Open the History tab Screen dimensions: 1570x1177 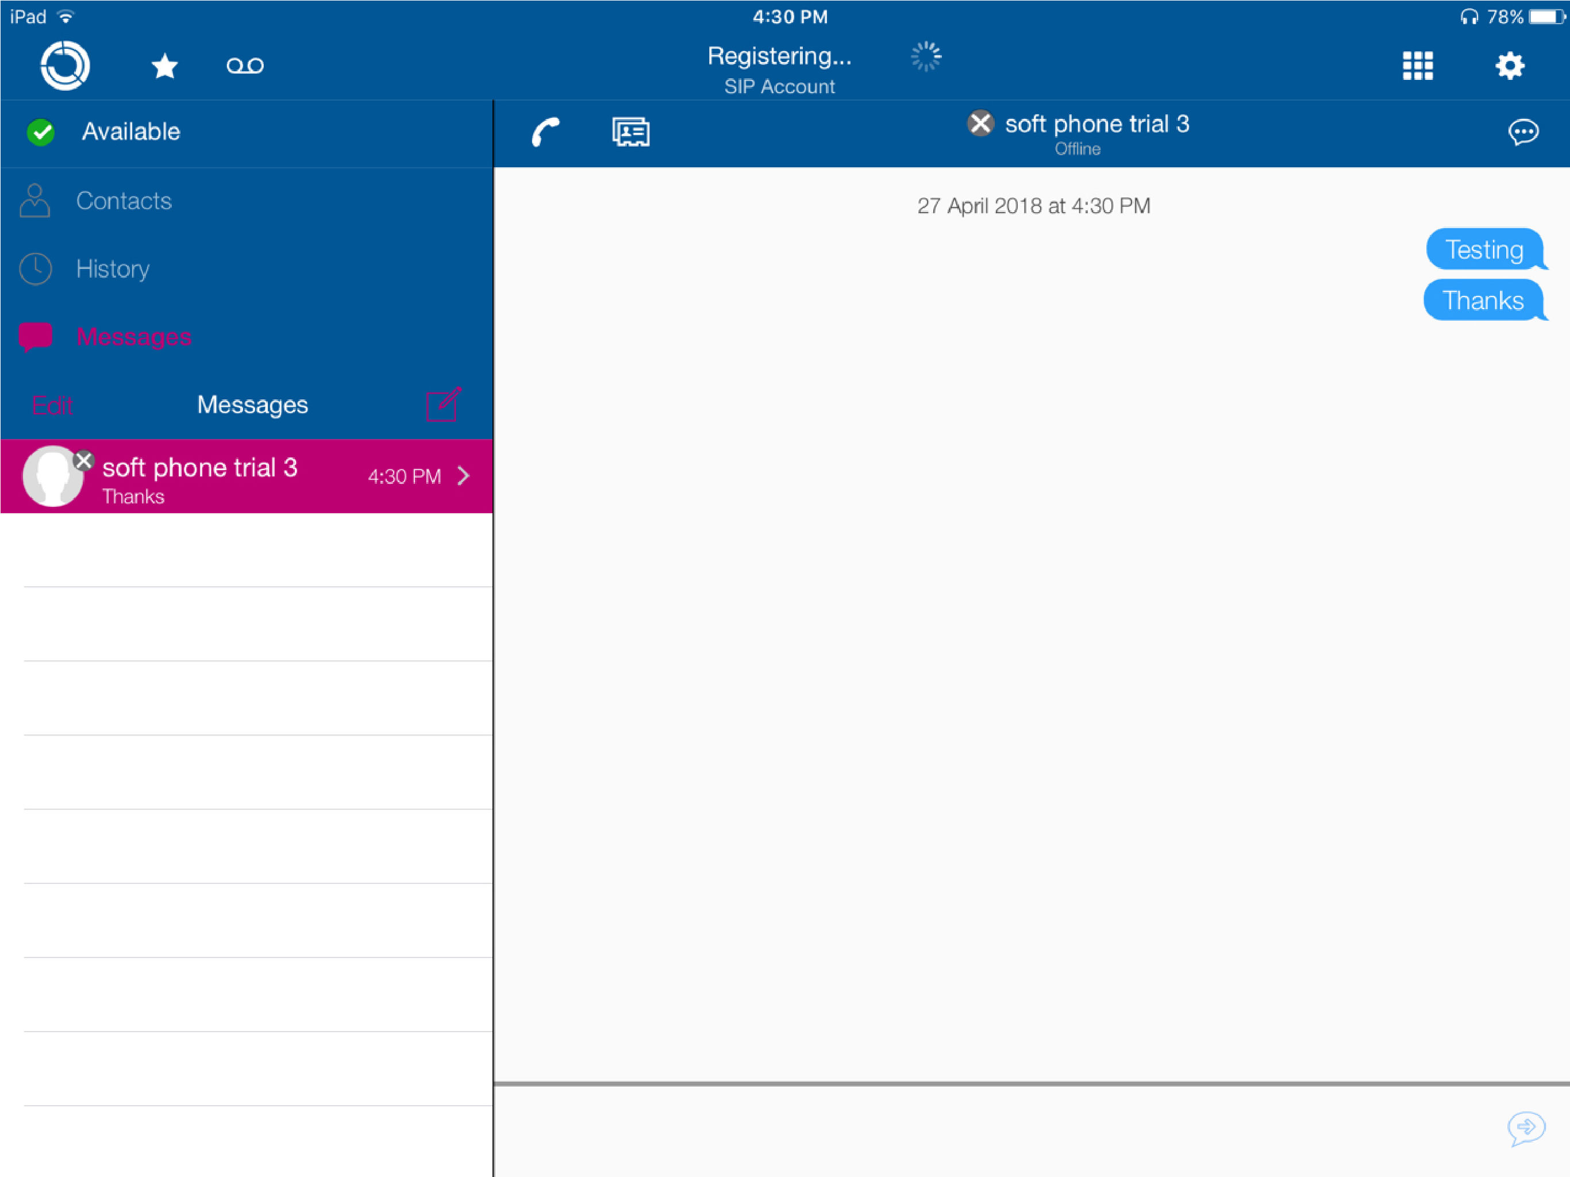[247, 269]
